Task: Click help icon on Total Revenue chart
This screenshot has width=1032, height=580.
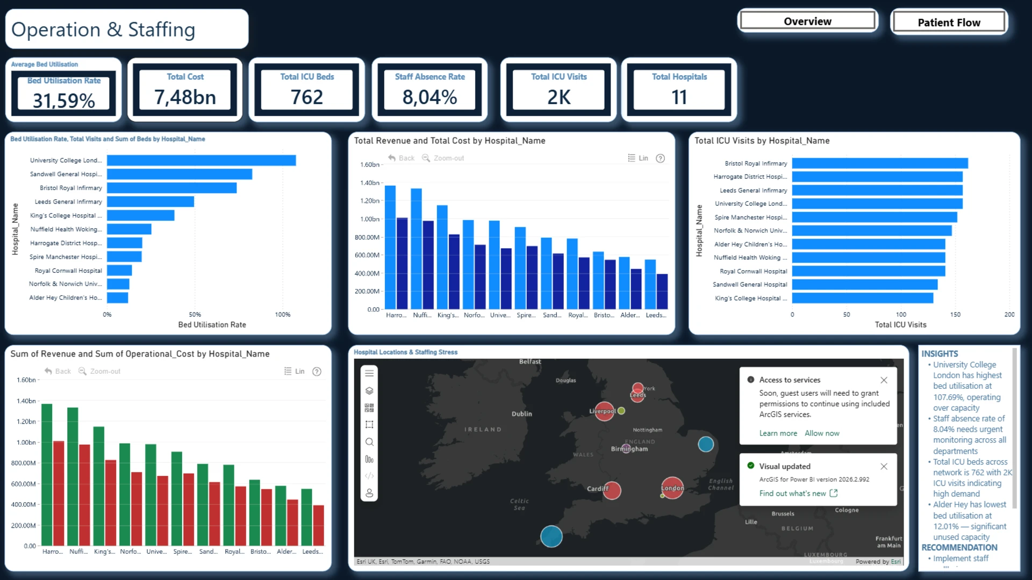Action: 661,158
